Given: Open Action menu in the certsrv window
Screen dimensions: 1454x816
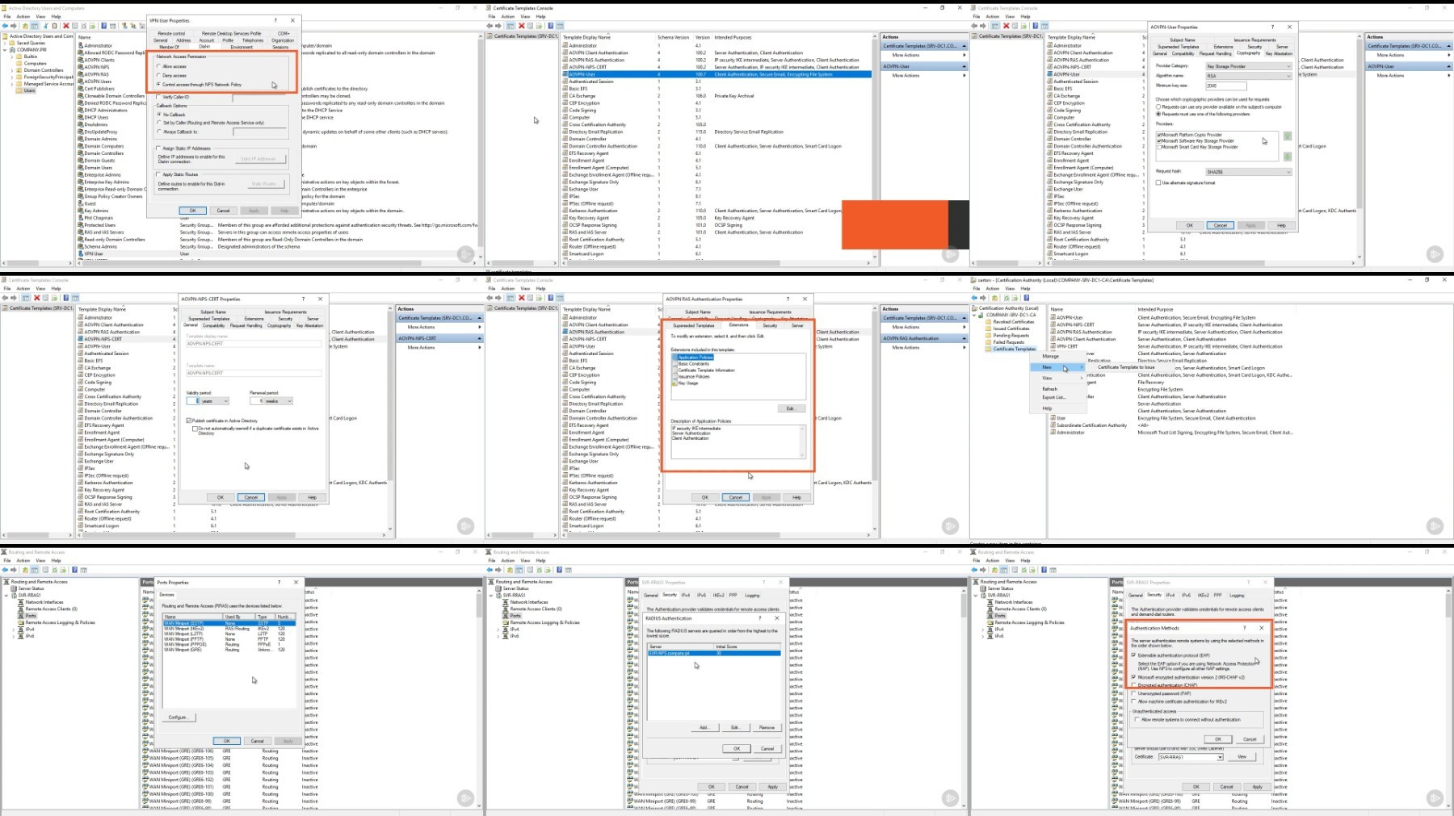Looking at the screenshot, I should [992, 288].
